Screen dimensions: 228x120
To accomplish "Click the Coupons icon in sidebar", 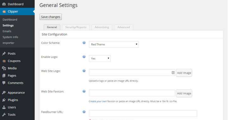I will pos(4,61).
